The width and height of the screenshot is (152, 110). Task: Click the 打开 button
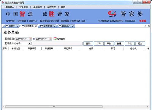pos(98,44)
